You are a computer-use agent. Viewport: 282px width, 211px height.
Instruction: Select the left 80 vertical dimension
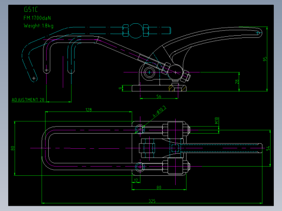12,148
